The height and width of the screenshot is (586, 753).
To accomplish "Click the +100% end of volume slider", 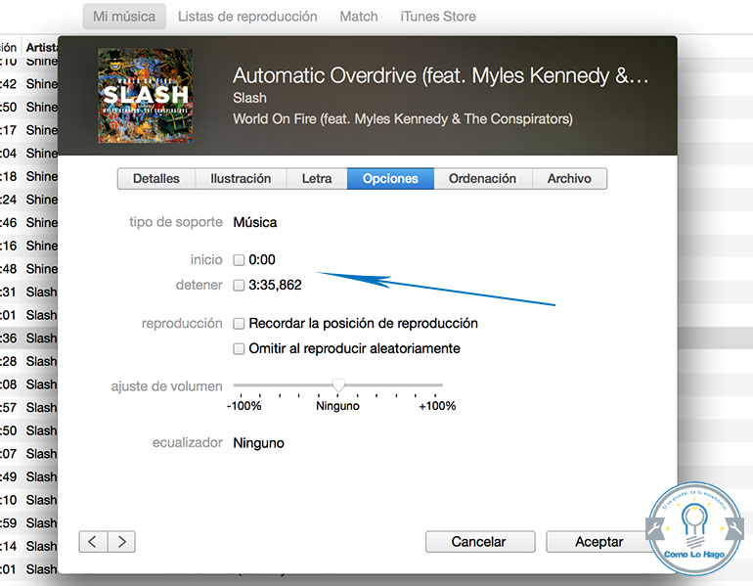I will (x=437, y=406).
